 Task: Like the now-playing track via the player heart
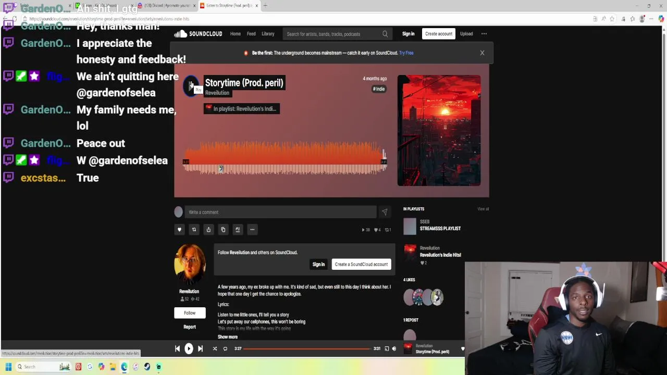(462, 349)
